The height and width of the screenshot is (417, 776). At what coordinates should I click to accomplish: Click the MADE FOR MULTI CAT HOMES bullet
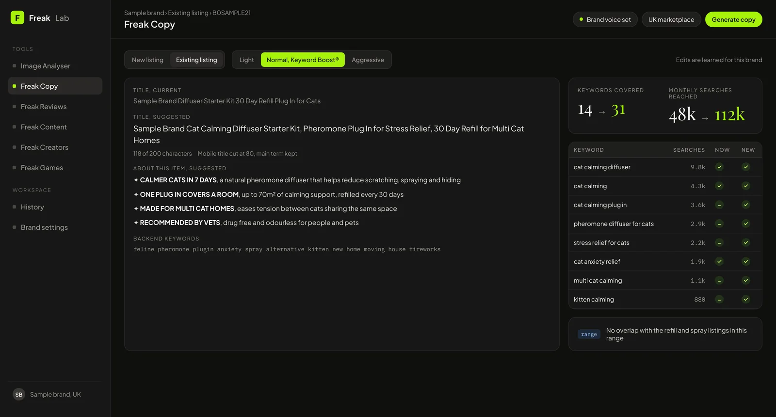(265, 208)
